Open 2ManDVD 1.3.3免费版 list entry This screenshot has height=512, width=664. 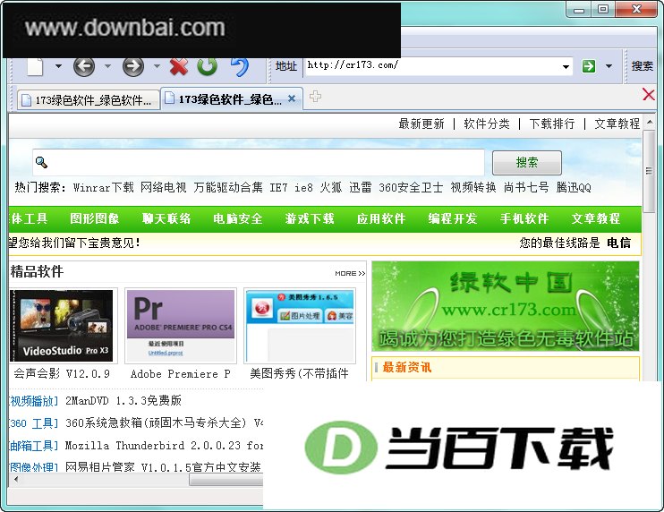point(123,400)
